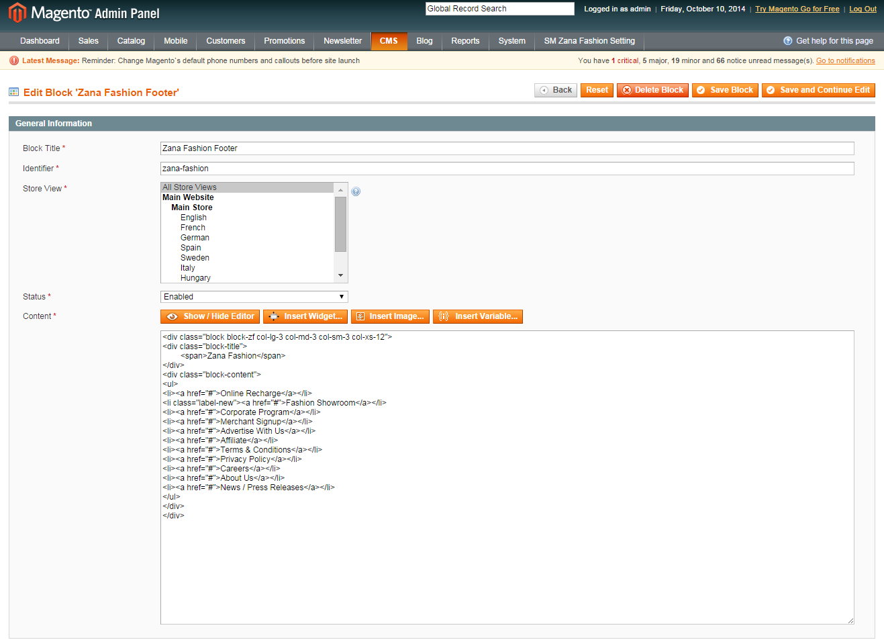Screen dimensions: 884x644
Task: Open the Blog menu
Action: point(424,41)
